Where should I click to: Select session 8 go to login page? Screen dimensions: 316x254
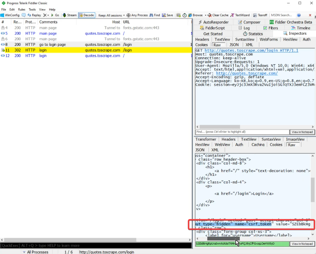coord(96,44)
